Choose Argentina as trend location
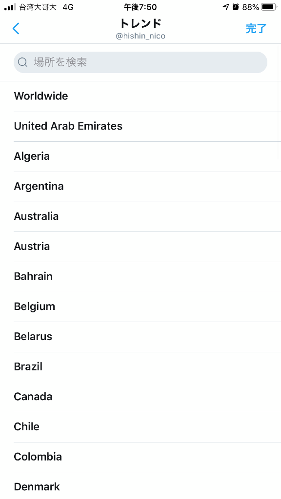This screenshot has width=281, height=499. (x=140, y=187)
